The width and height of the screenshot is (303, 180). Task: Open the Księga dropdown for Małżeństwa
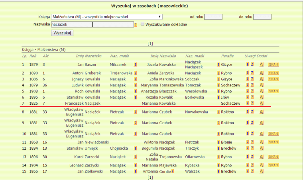tap(106, 17)
